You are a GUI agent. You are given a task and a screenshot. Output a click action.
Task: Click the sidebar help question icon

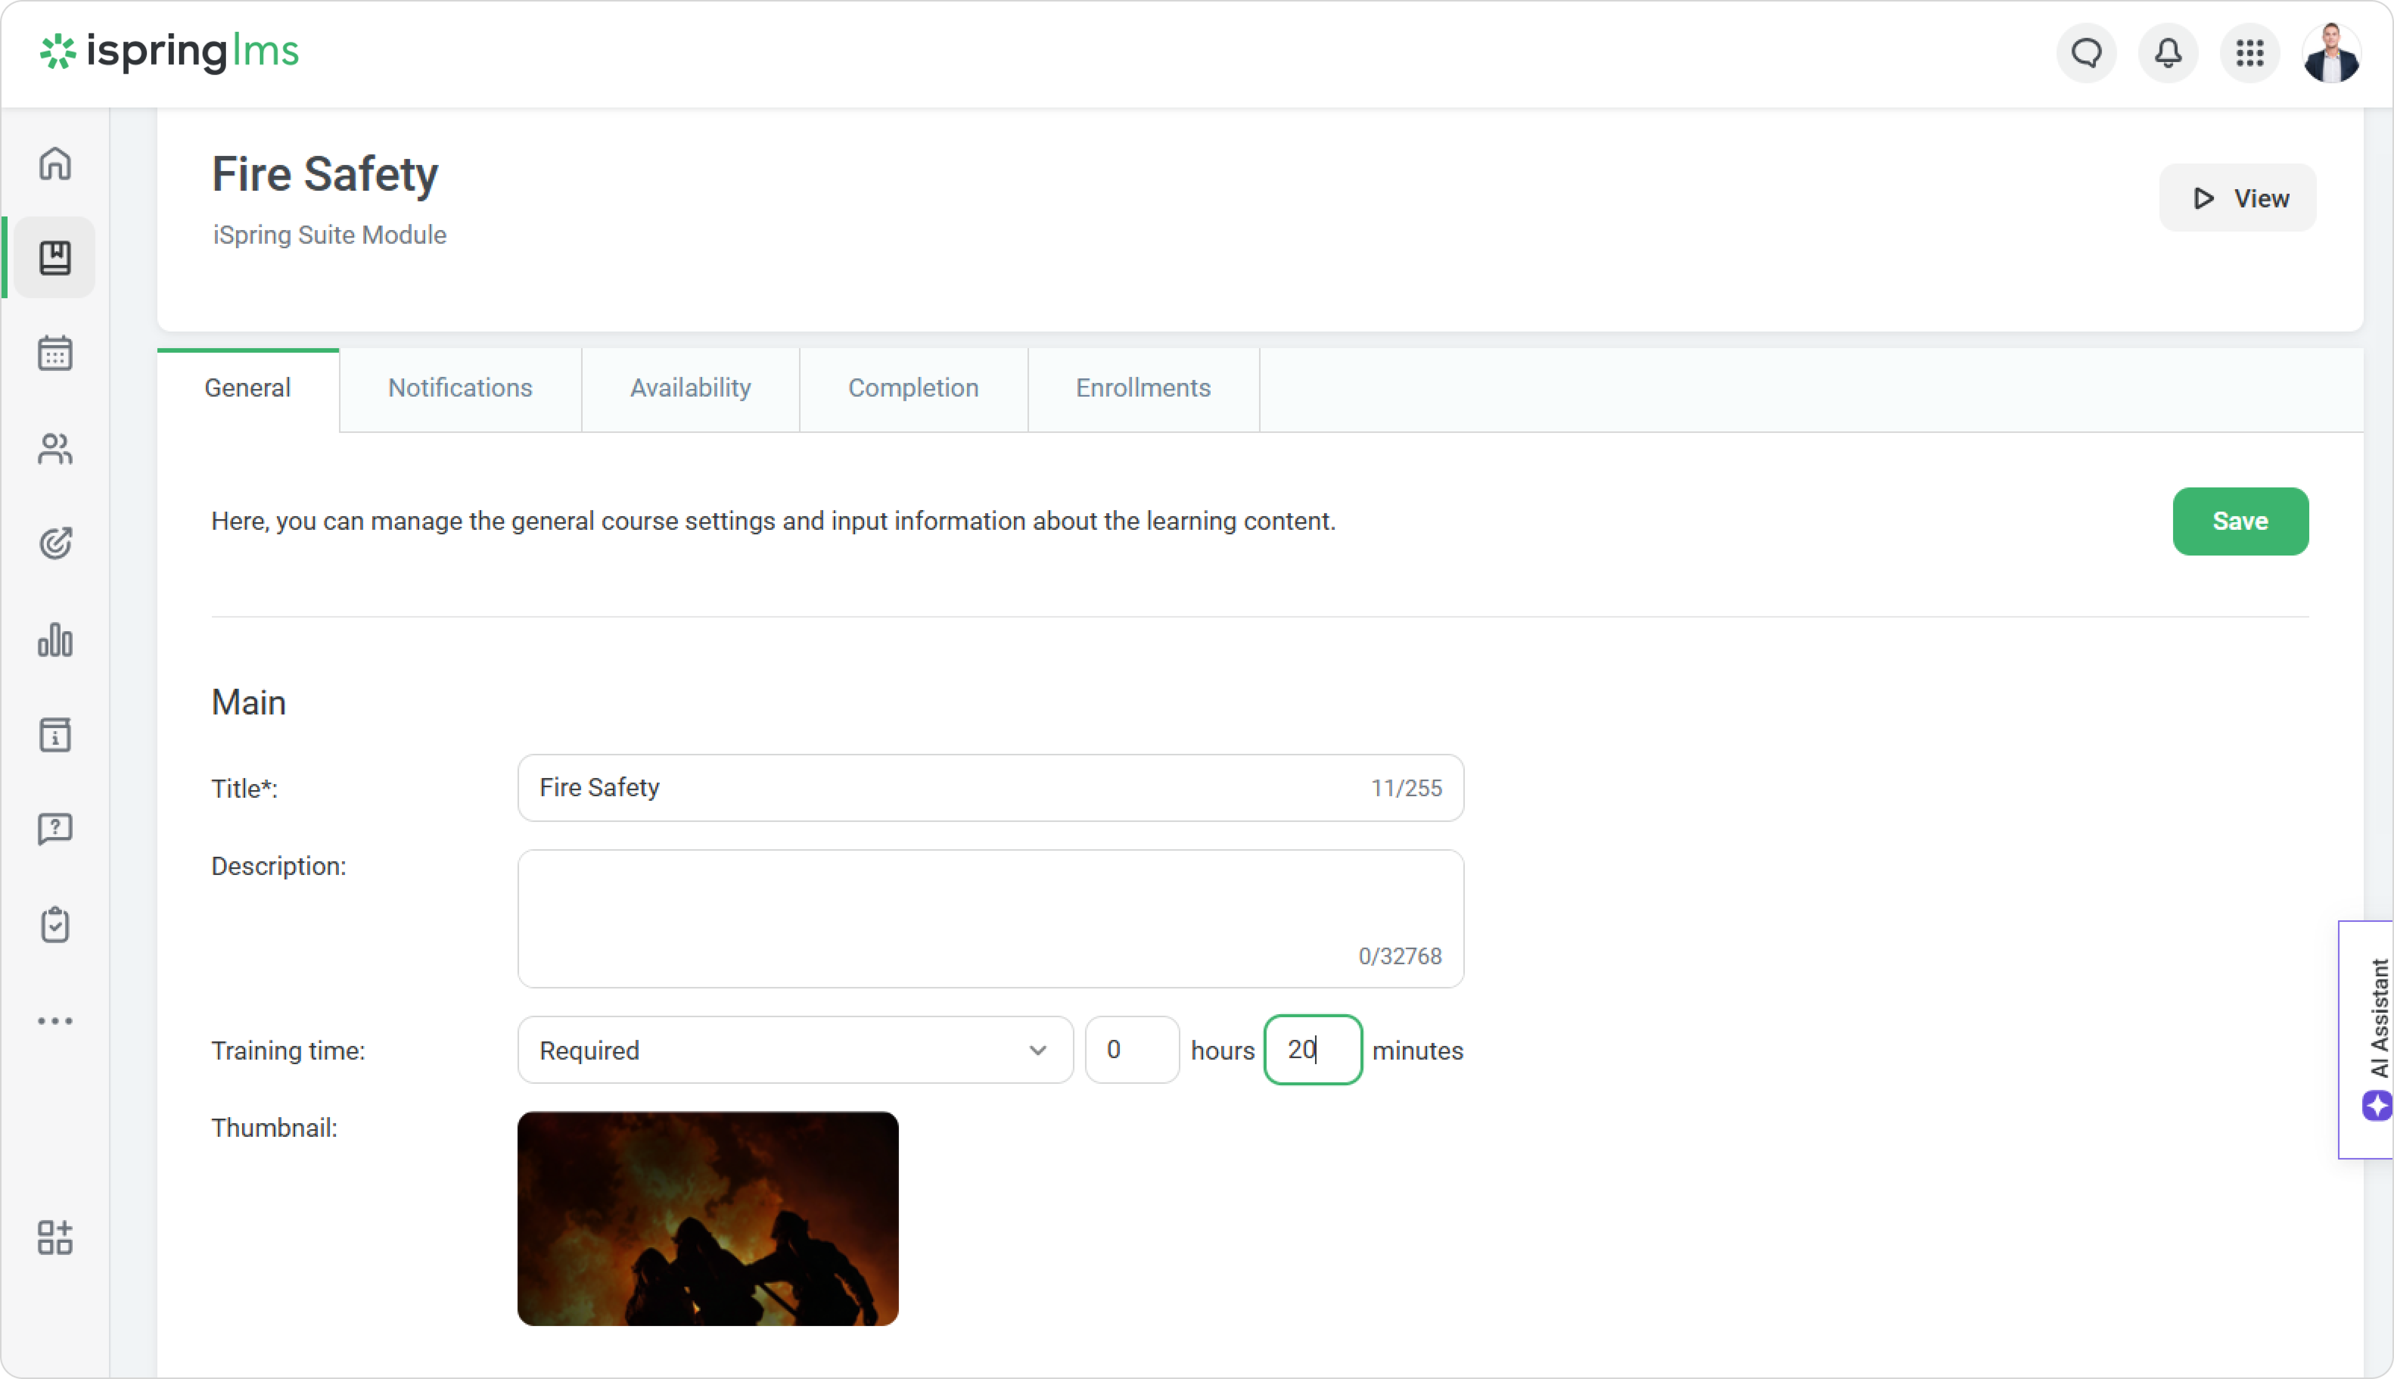(55, 829)
